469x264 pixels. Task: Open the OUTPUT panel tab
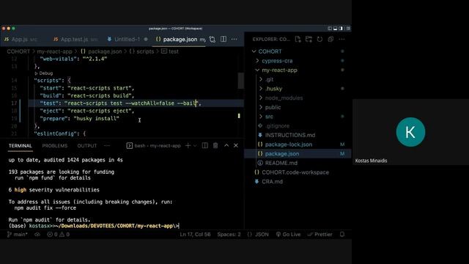pyautogui.click(x=87, y=146)
